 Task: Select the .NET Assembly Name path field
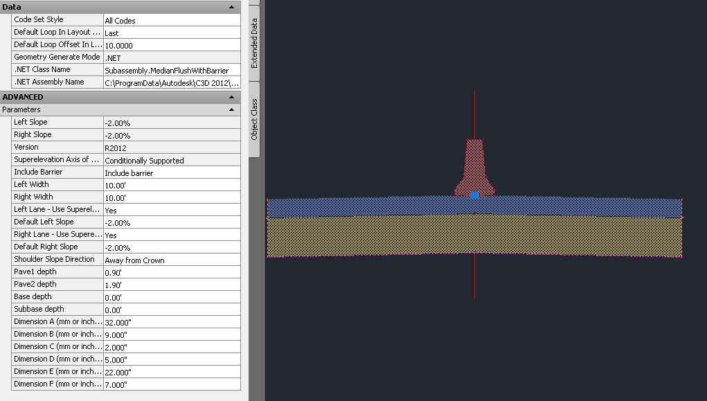[171, 82]
